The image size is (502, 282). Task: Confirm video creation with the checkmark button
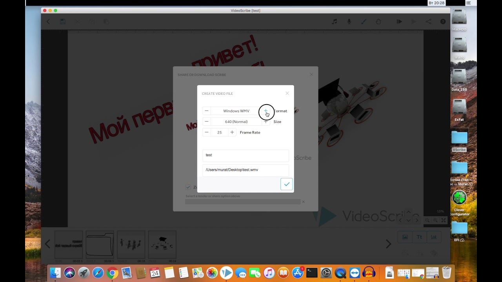point(287,184)
